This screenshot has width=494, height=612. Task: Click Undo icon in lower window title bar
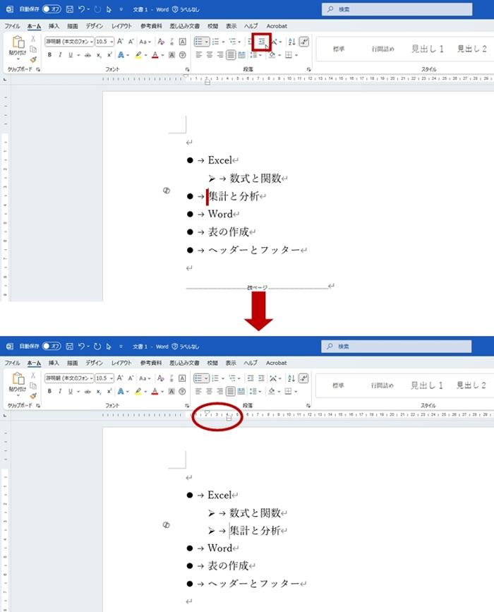coord(83,347)
